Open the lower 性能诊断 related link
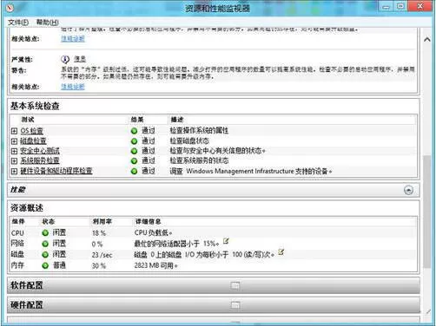 (73, 87)
